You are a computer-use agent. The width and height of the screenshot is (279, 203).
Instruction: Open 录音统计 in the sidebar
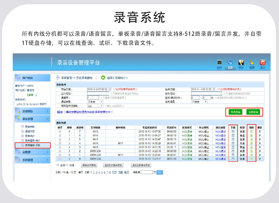(x=30, y=136)
